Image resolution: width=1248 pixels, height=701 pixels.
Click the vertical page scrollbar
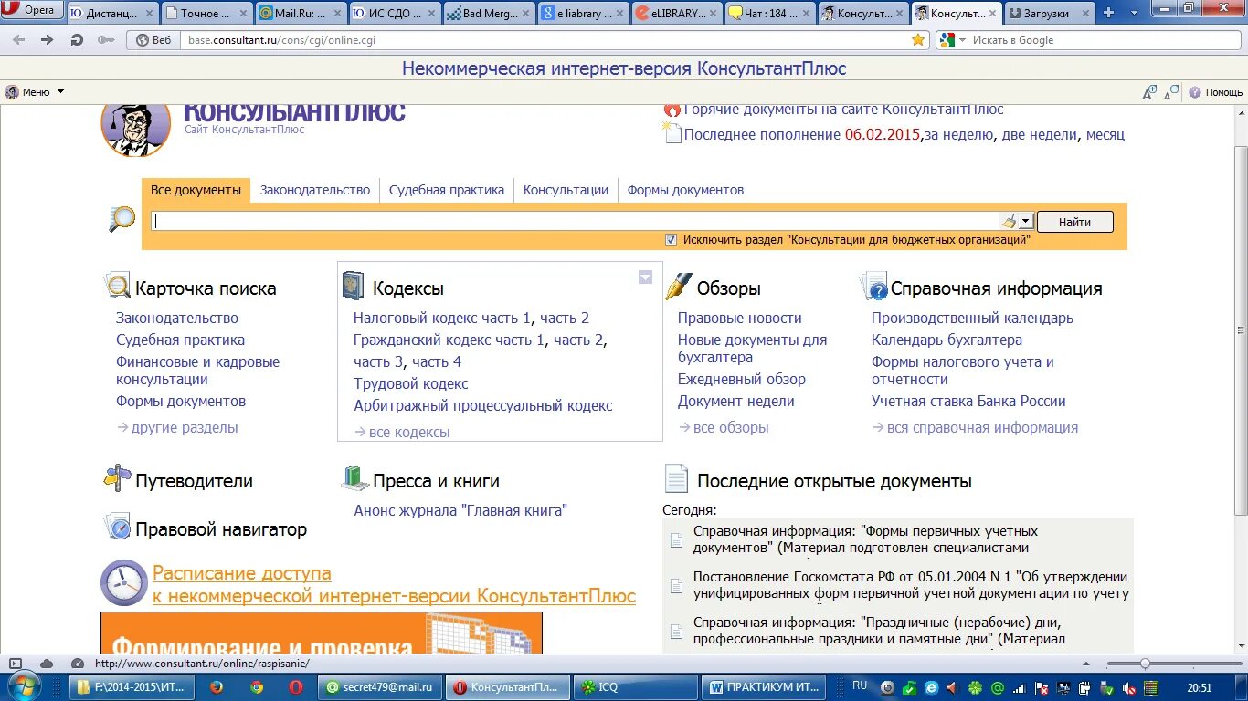click(1240, 329)
